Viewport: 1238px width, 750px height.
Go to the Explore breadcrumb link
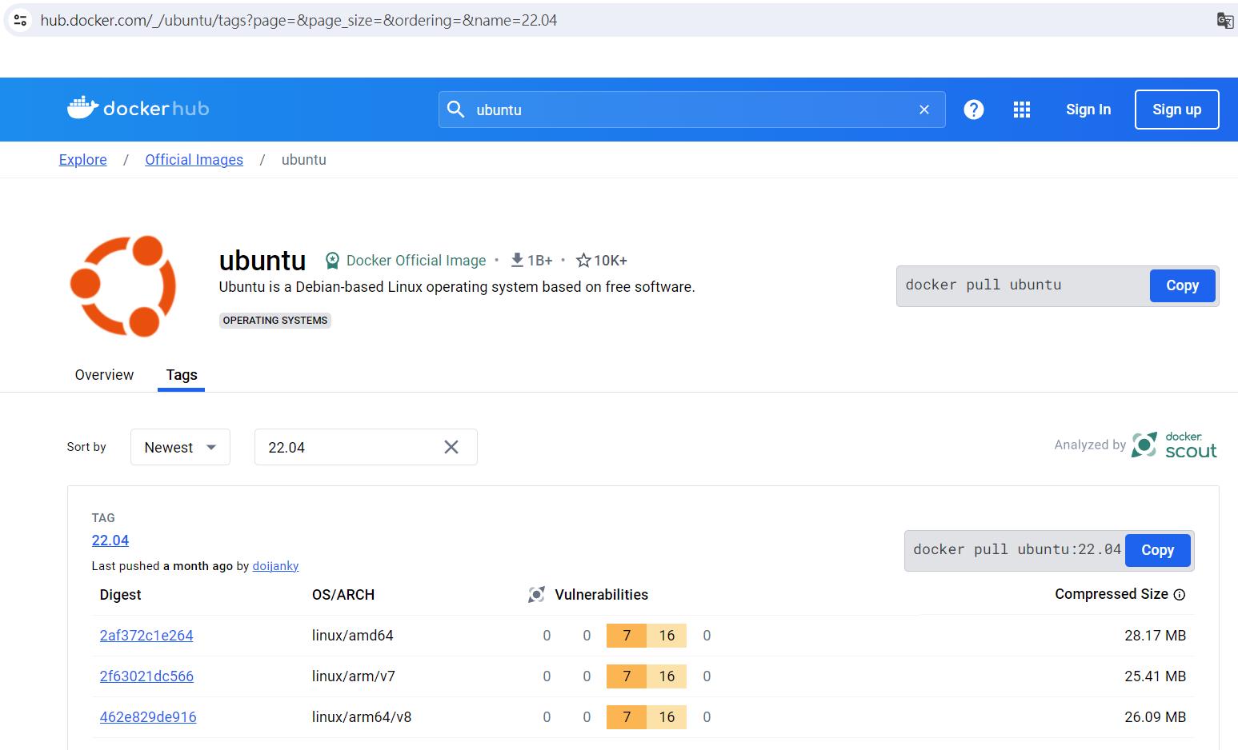[82, 160]
